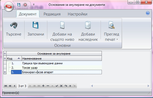153x98 pixels.
Task: Switch to the Настройки tab
Action: coord(78,14)
